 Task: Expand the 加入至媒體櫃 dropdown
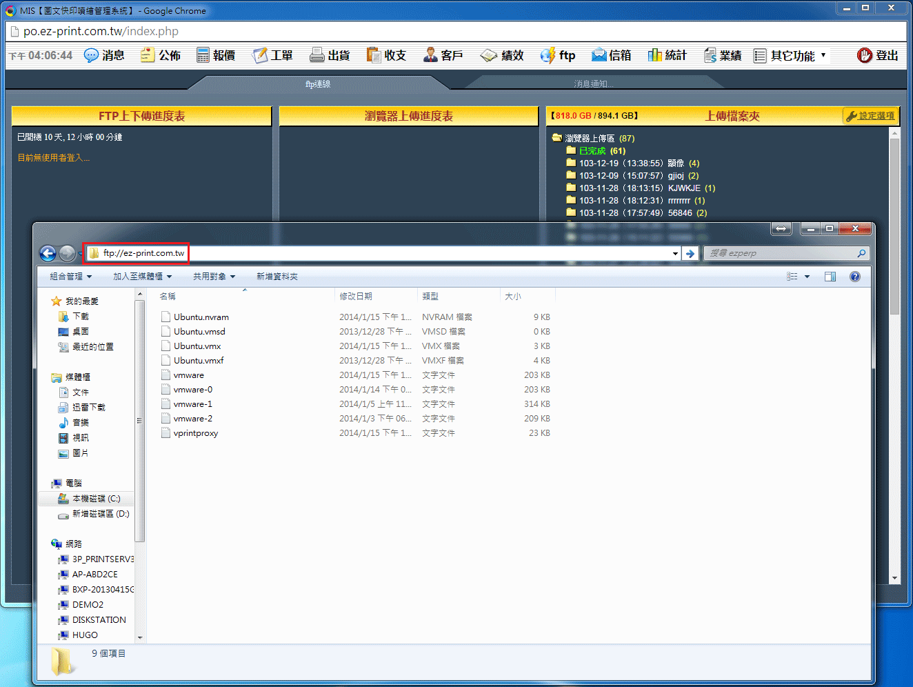(142, 277)
